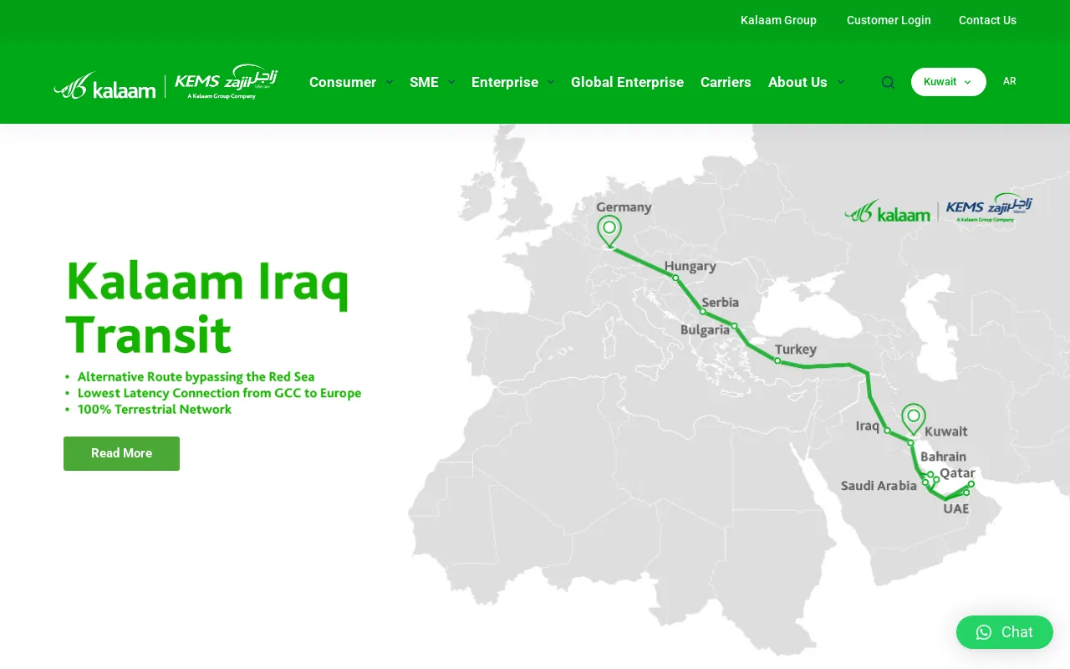Click the KEMS Zajil logo in header
The image size is (1070, 669).
point(226,82)
